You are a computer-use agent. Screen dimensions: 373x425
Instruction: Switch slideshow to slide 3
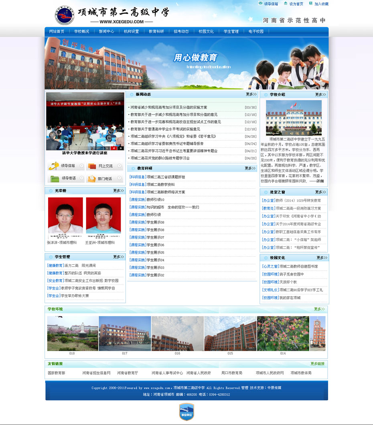(x=121, y=148)
